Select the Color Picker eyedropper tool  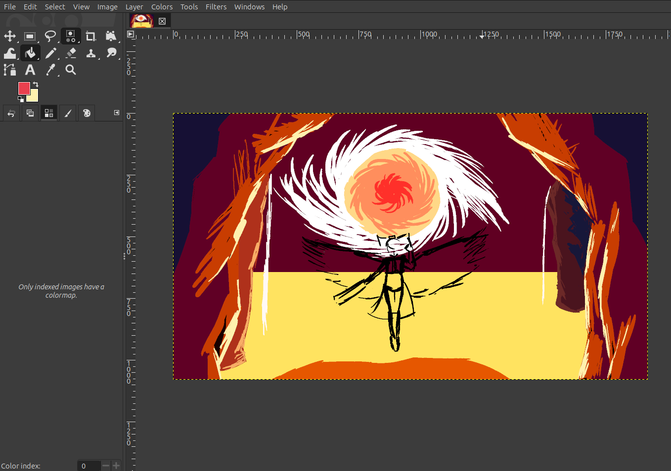[x=50, y=70]
